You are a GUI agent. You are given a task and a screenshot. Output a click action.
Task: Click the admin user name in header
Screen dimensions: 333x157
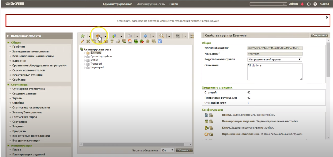pos(294,4)
